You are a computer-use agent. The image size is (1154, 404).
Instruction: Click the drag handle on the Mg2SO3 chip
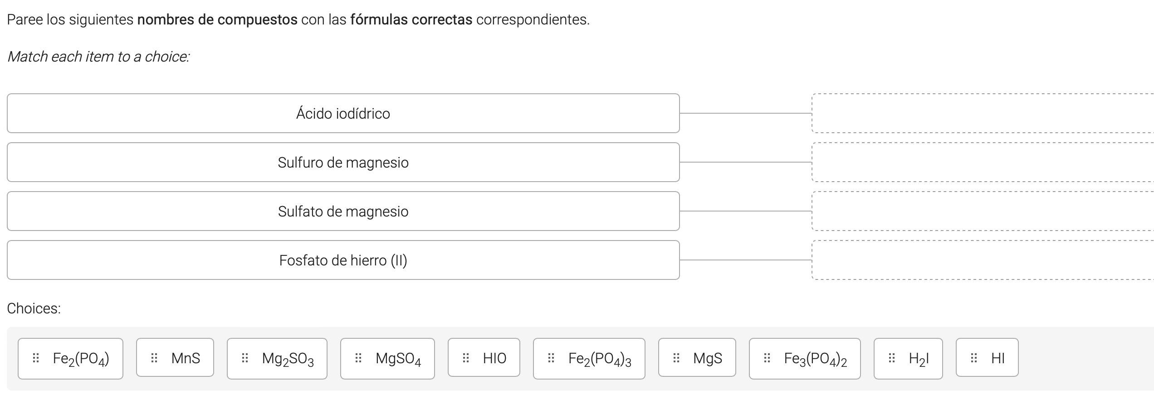245,358
